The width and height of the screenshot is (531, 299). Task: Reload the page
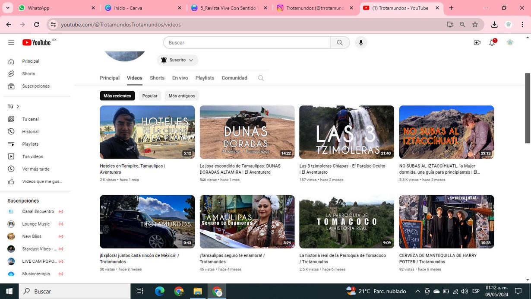(x=37, y=25)
